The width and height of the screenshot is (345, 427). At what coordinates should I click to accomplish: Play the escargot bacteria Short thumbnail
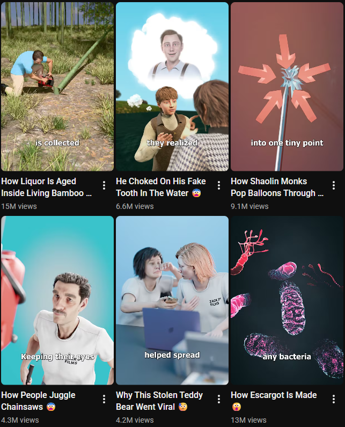(x=287, y=300)
